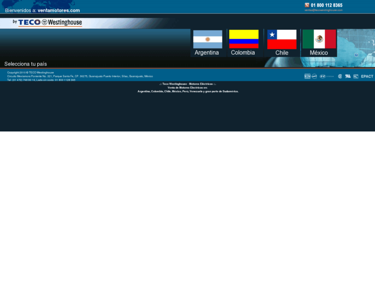The height and width of the screenshot is (281, 375).
Task: Select the Argentina flag
Action: tap(207, 39)
